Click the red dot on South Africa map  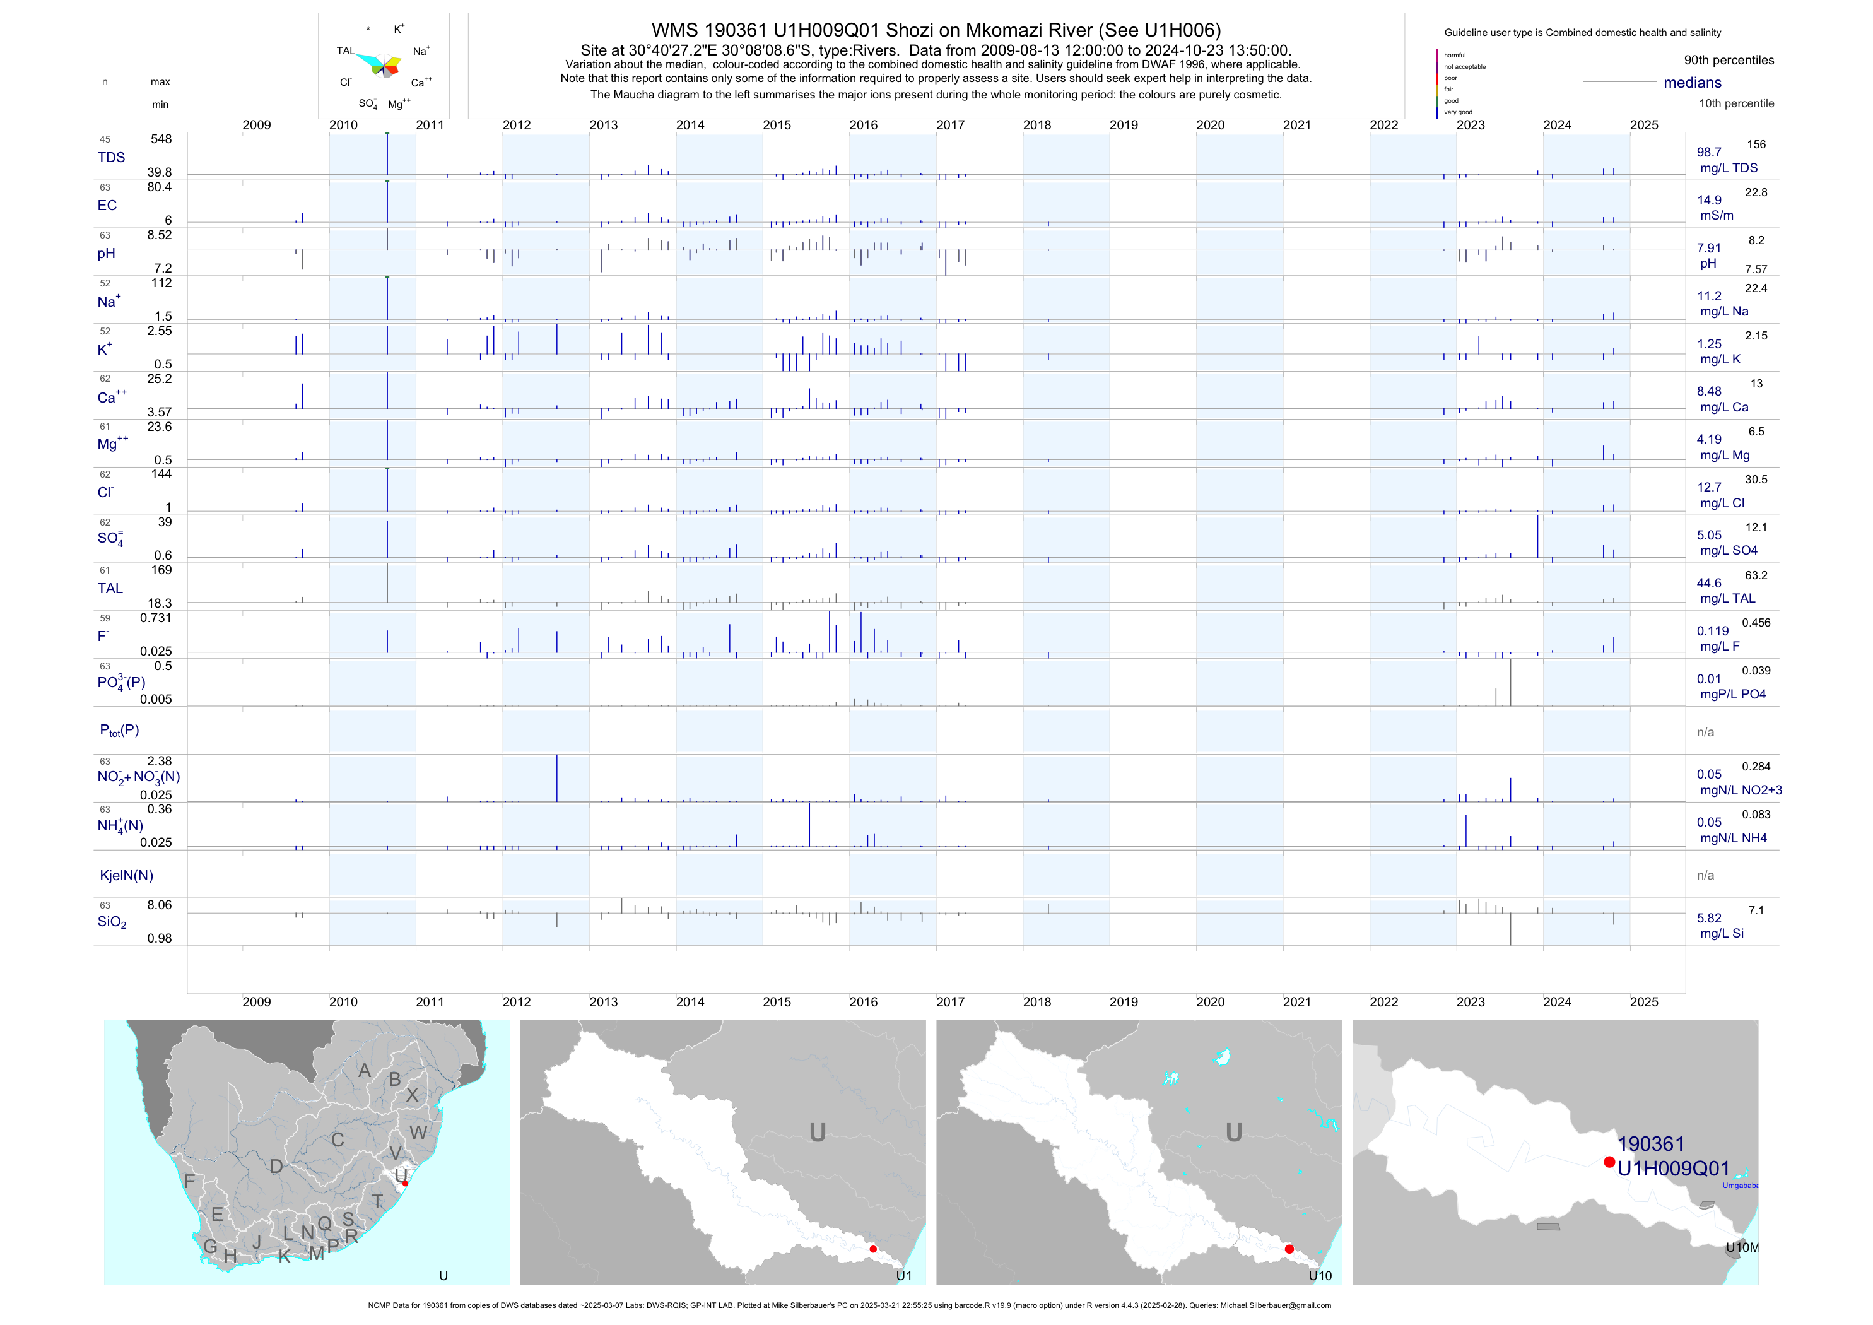pos(404,1183)
